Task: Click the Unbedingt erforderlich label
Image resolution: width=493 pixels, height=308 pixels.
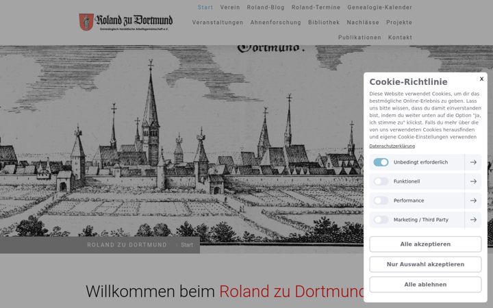Action: 420,162
